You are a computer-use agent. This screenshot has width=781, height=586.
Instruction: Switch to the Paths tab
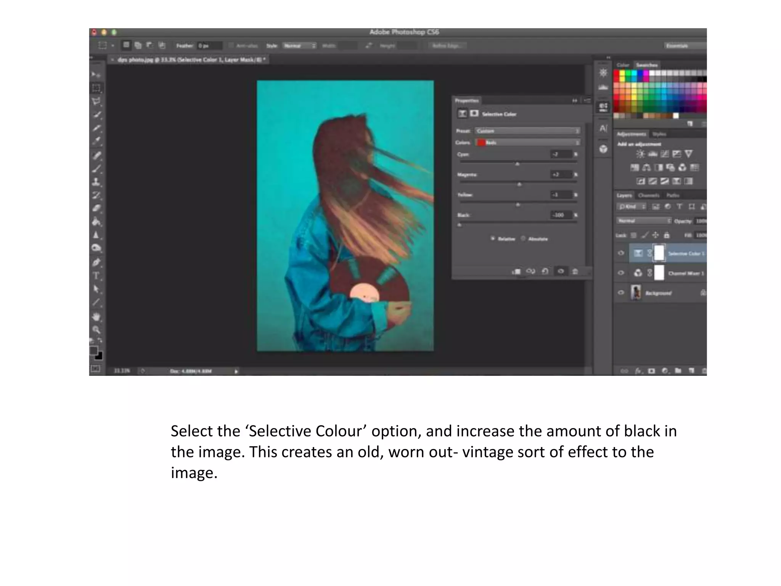coord(673,195)
